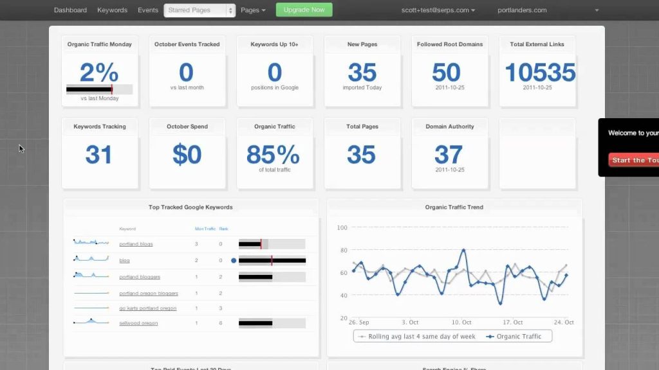Click the Keywords Up 10+ card value
This screenshot has width=659, height=370.
pyautogui.click(x=274, y=72)
